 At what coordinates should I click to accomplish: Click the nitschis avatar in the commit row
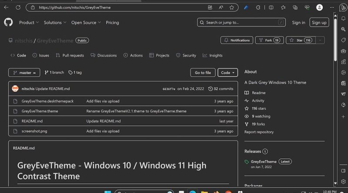click(15, 88)
